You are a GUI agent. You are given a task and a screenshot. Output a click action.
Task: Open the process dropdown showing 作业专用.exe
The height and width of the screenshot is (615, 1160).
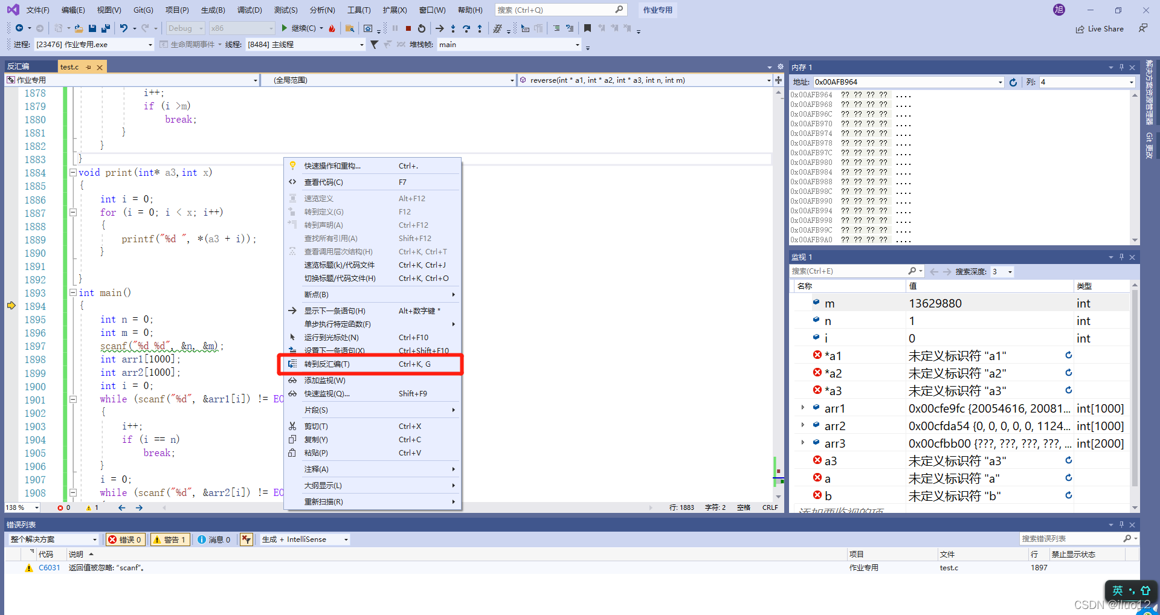94,45
